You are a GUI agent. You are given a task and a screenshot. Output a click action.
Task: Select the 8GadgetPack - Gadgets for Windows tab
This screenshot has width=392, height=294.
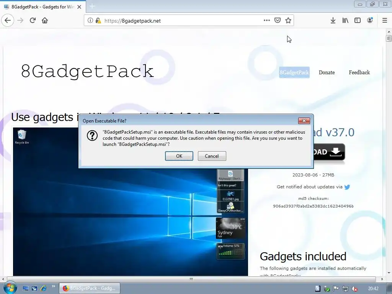(43, 7)
